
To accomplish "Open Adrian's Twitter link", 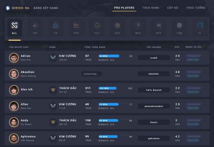I will [193, 60].
